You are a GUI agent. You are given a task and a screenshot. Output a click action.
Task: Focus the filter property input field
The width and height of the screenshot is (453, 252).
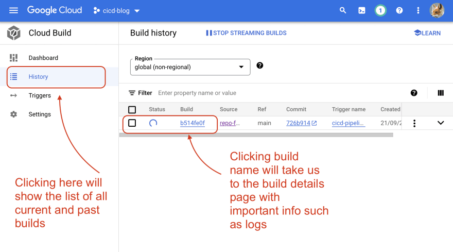tap(197, 93)
